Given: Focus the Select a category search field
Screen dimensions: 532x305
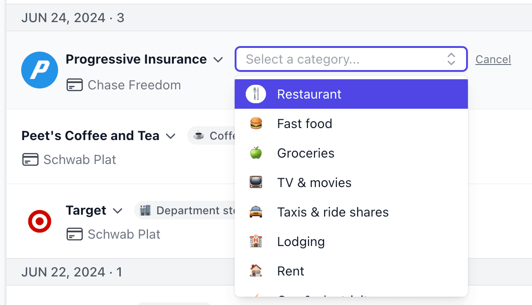Looking at the screenshot, I should [351, 59].
